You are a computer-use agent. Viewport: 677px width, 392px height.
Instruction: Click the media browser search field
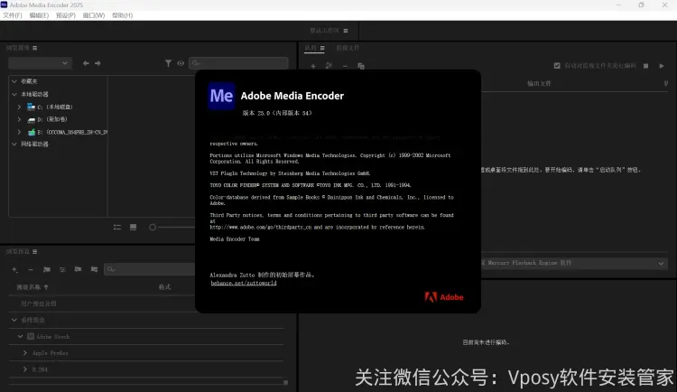[x=238, y=63]
